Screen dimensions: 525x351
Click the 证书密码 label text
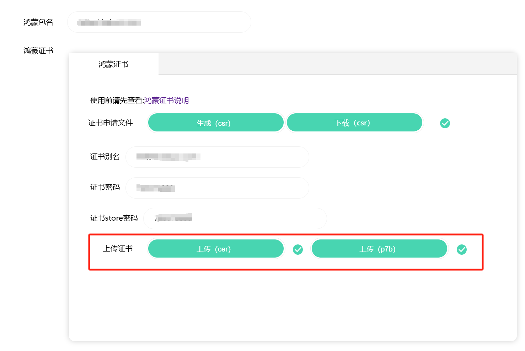105,187
